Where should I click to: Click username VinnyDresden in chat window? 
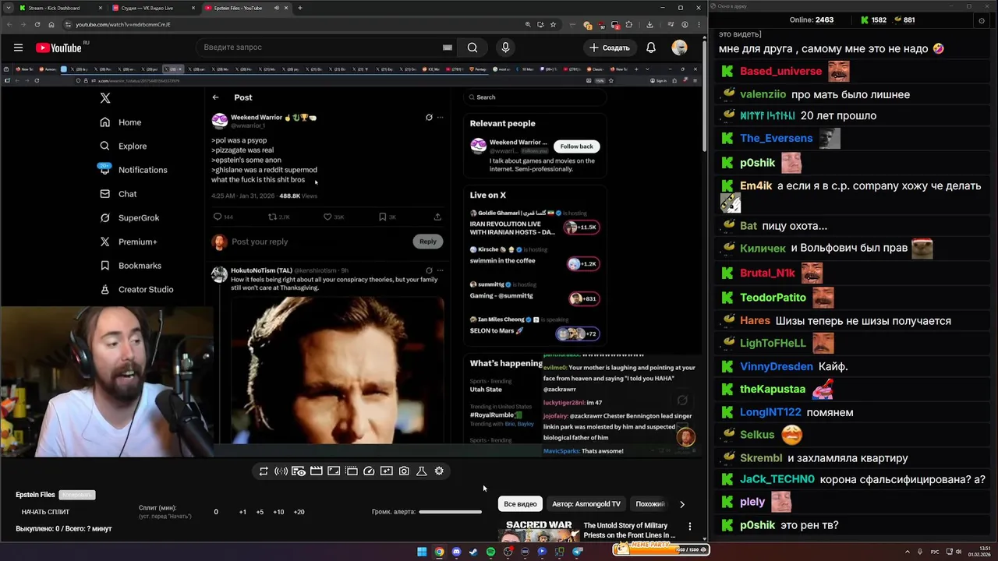pyautogui.click(x=776, y=366)
